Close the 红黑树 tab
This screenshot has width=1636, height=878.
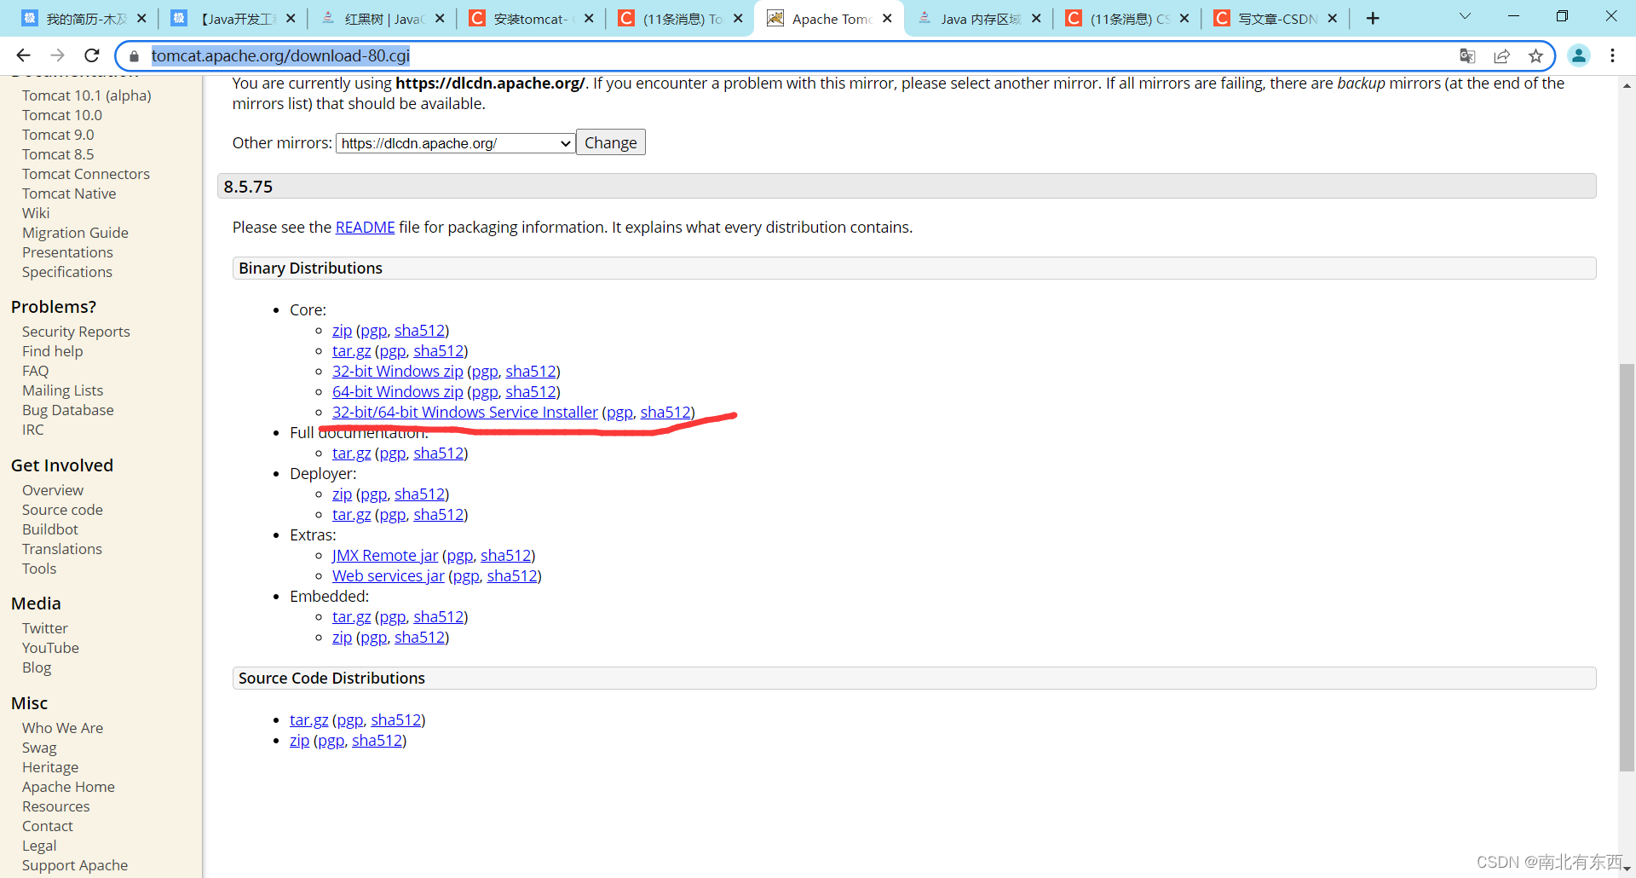tap(440, 18)
